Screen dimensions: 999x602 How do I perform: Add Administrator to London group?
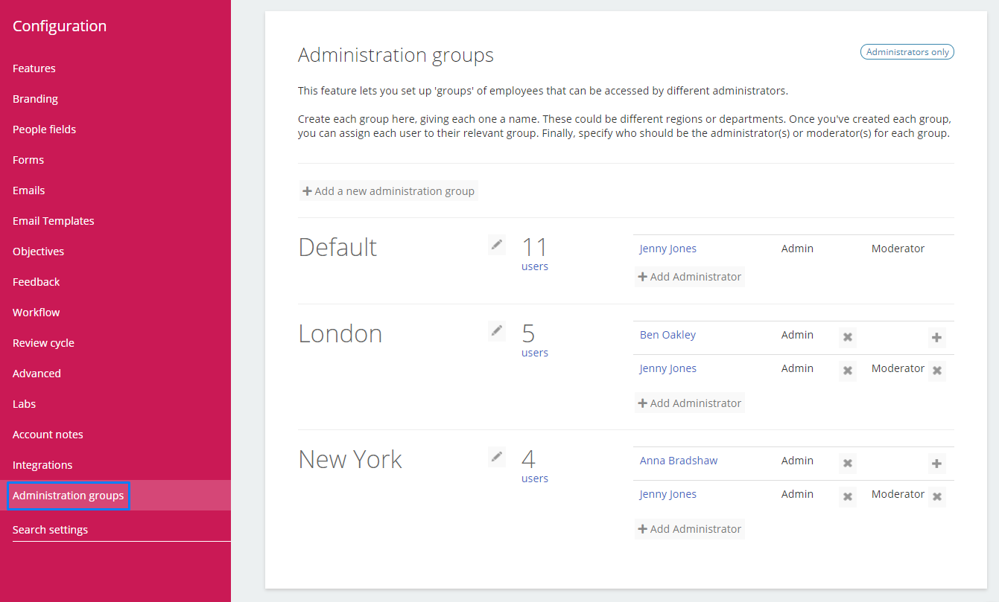[690, 403]
